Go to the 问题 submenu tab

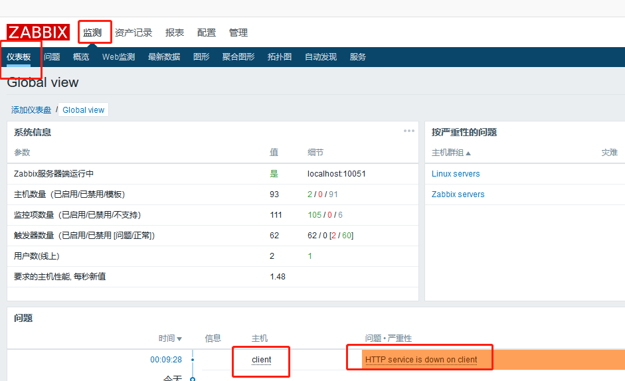point(52,57)
